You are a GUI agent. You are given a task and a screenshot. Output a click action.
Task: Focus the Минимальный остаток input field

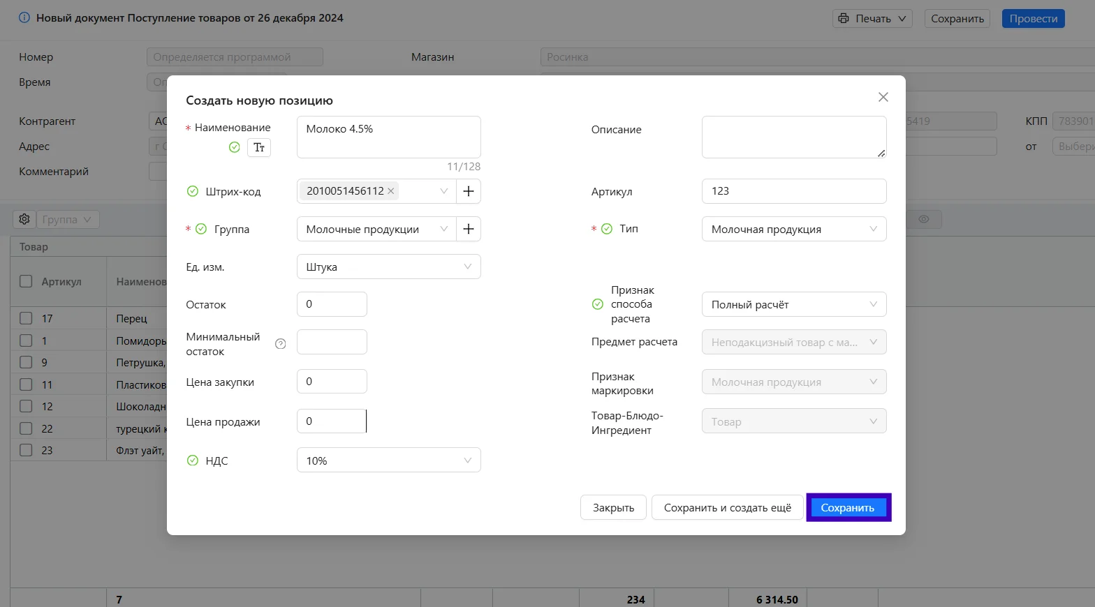tap(332, 342)
